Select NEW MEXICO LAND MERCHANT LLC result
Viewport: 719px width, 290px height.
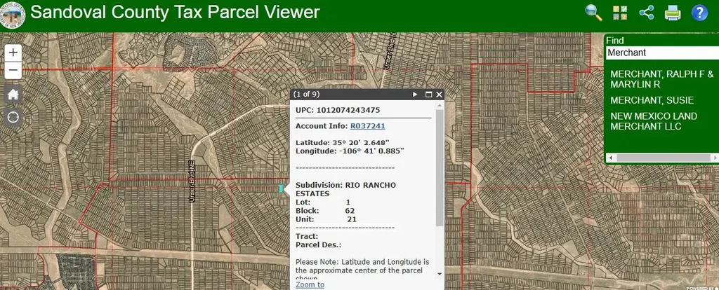(x=653, y=120)
